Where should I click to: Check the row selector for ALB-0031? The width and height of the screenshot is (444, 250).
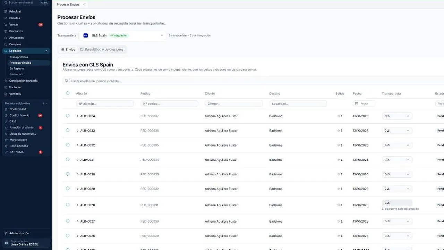click(x=68, y=159)
